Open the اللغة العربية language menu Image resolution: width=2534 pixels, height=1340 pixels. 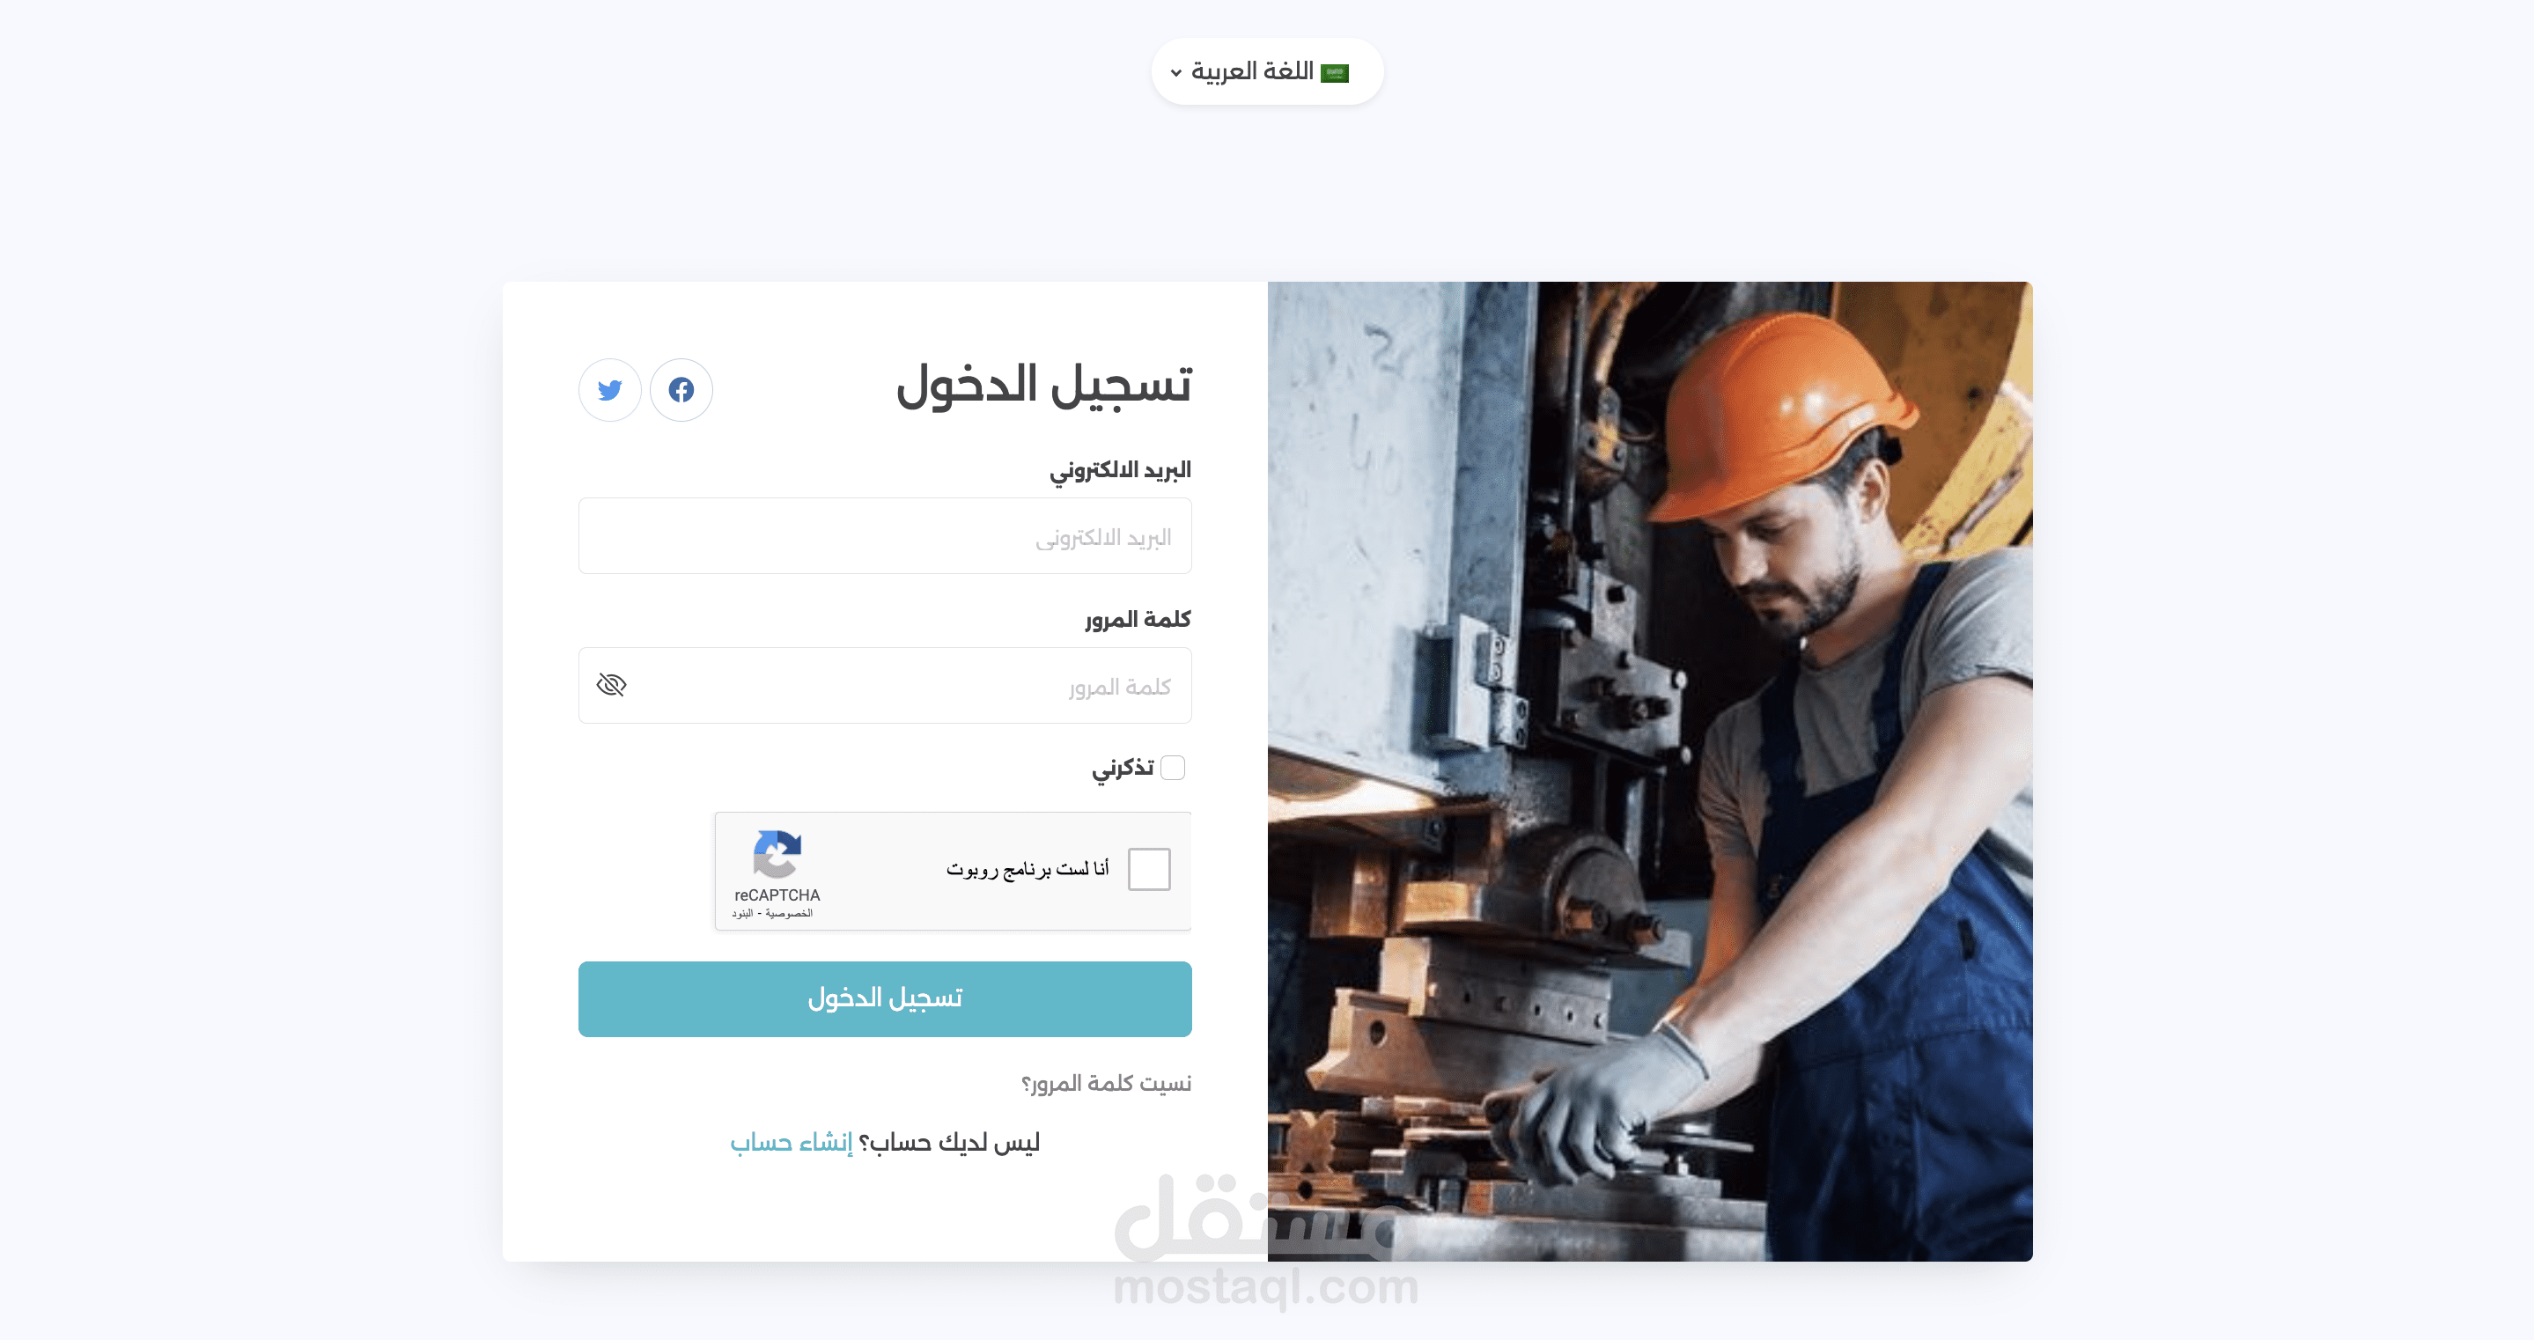click(x=1267, y=72)
